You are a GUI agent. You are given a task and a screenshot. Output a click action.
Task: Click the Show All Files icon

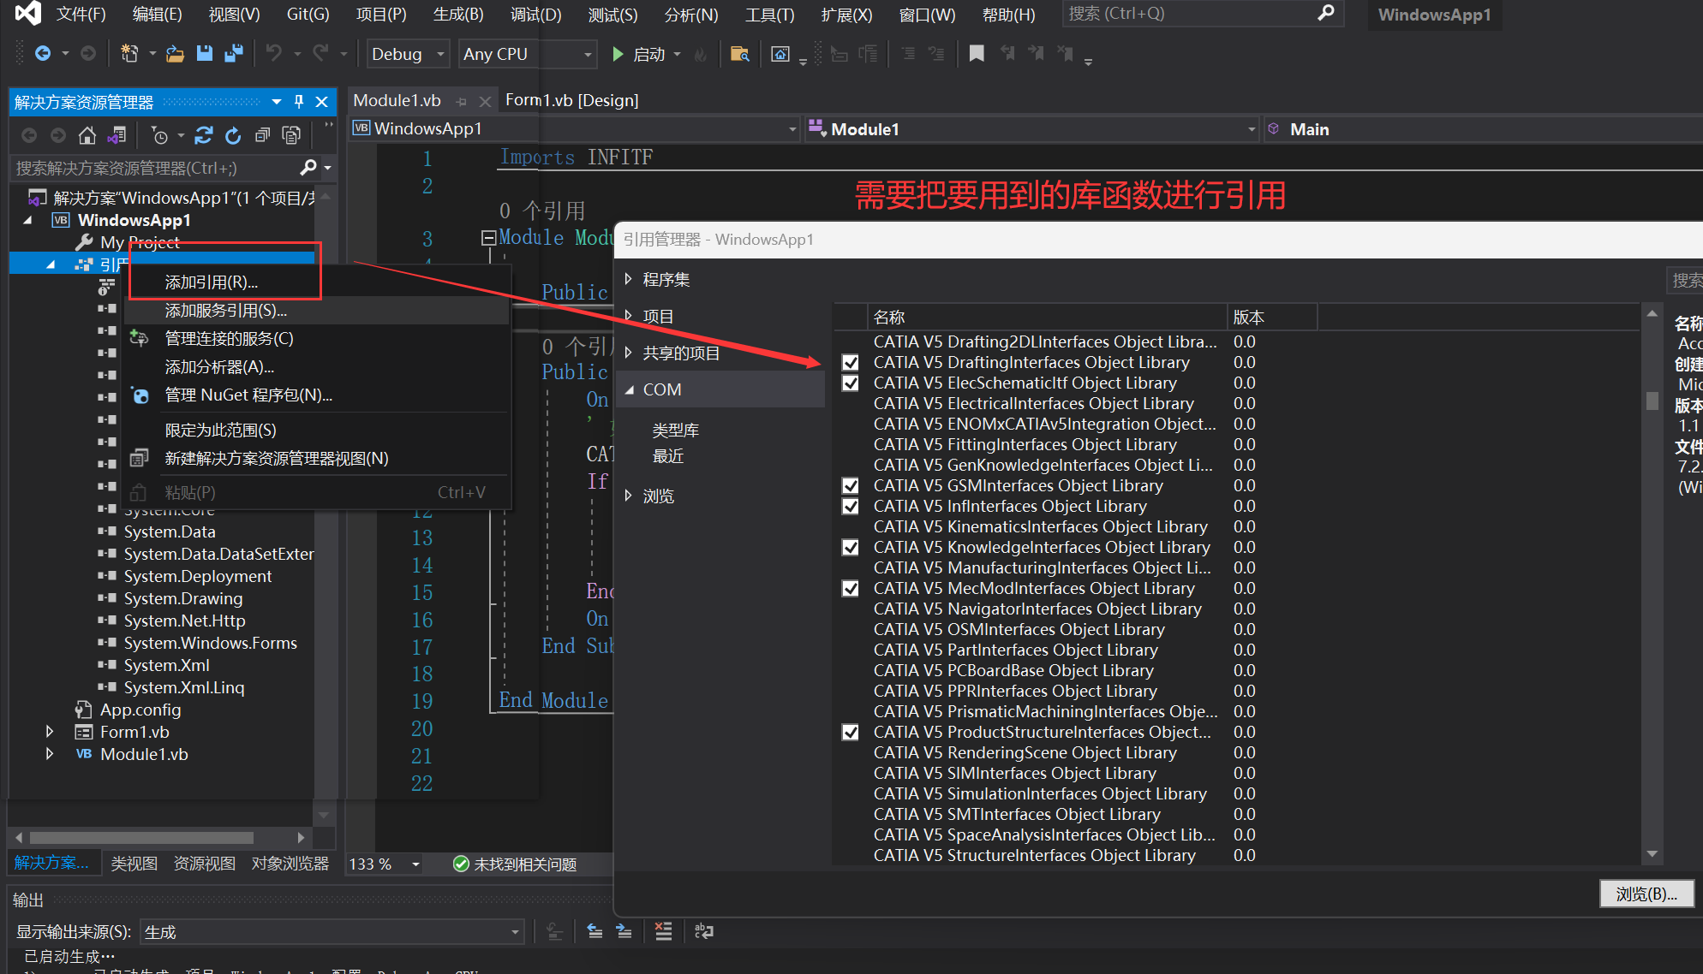click(x=291, y=135)
